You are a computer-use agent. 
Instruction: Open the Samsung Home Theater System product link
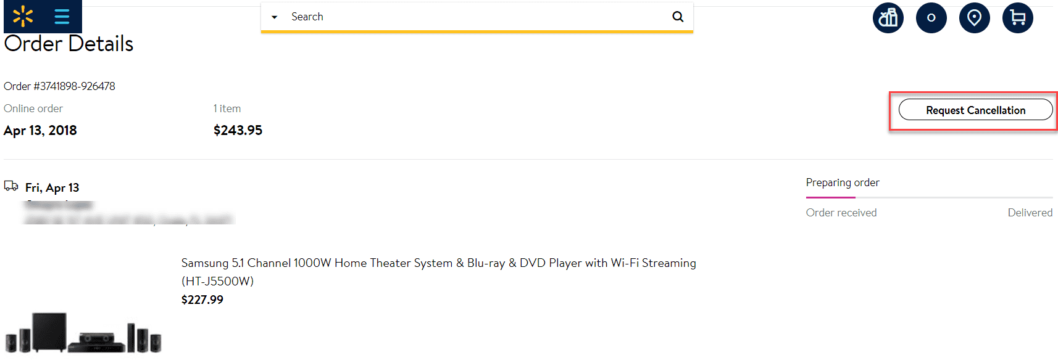coord(438,272)
